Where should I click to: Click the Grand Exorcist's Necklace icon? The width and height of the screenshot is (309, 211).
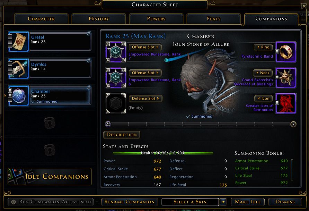(286, 78)
